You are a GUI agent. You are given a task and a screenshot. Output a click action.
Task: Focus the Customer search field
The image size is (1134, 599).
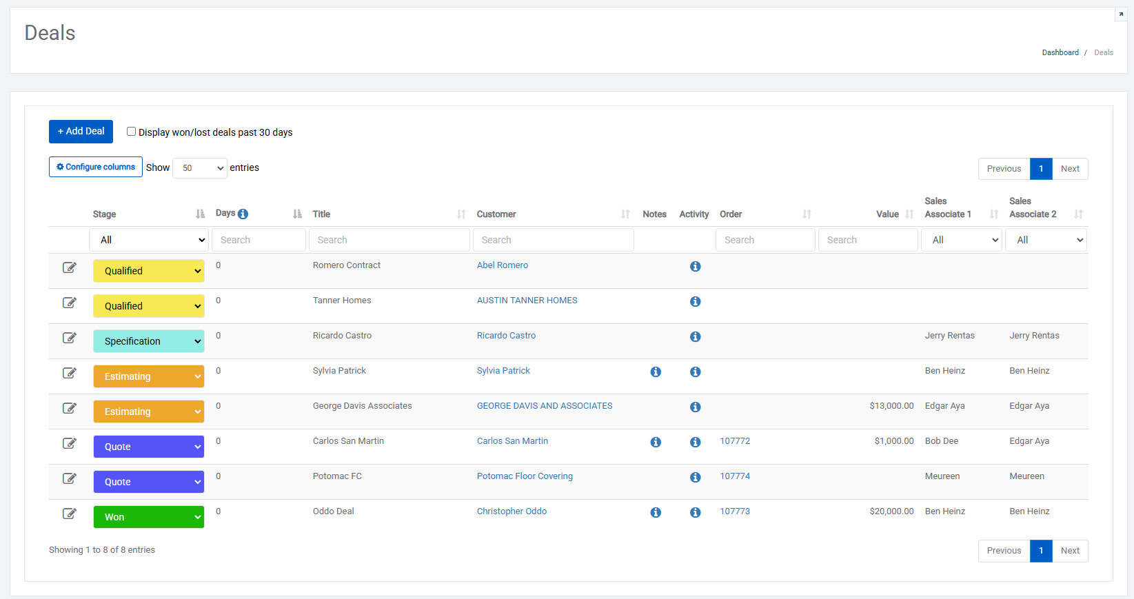pos(554,240)
